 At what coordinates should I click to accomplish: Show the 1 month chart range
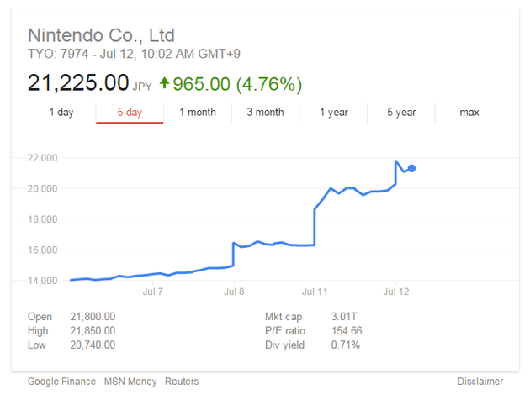tap(197, 113)
